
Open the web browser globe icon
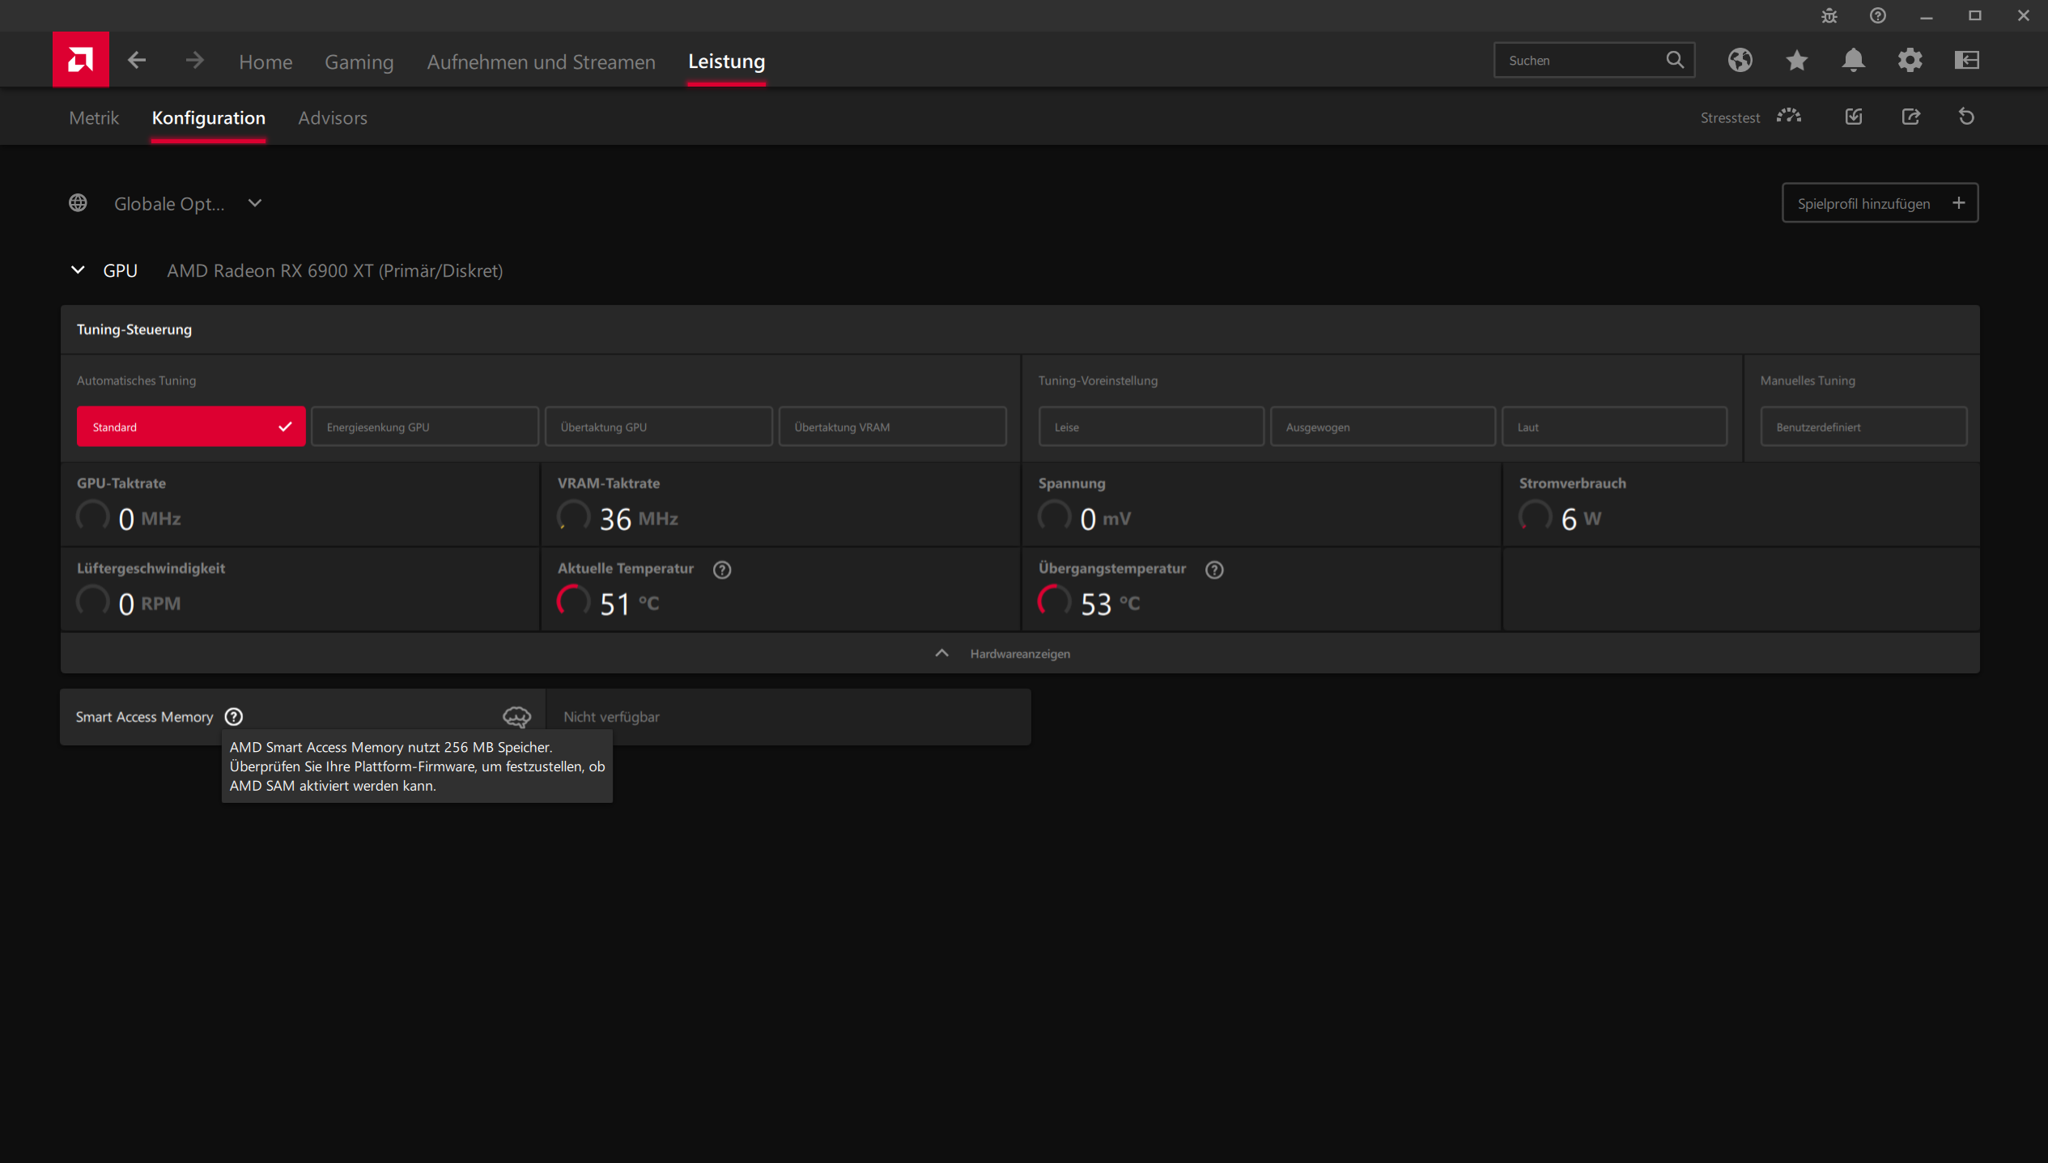[1740, 60]
